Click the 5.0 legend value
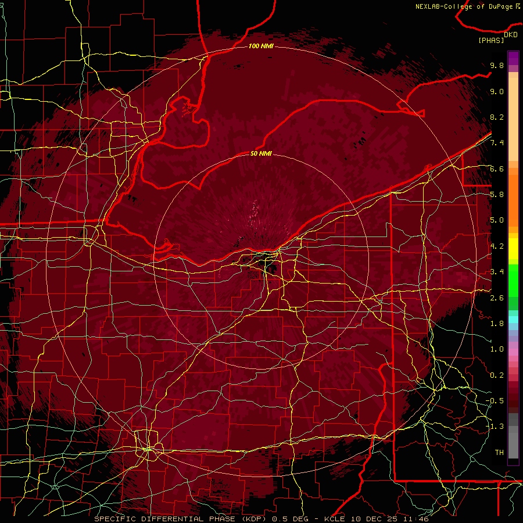Screen dimensions: 523x523 [x=497, y=220]
